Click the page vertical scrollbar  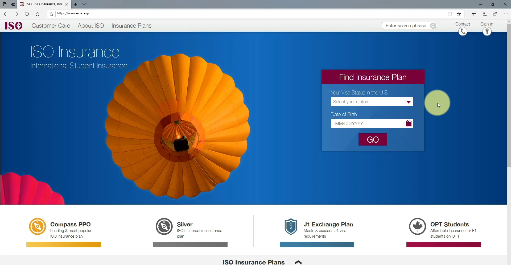(509, 96)
